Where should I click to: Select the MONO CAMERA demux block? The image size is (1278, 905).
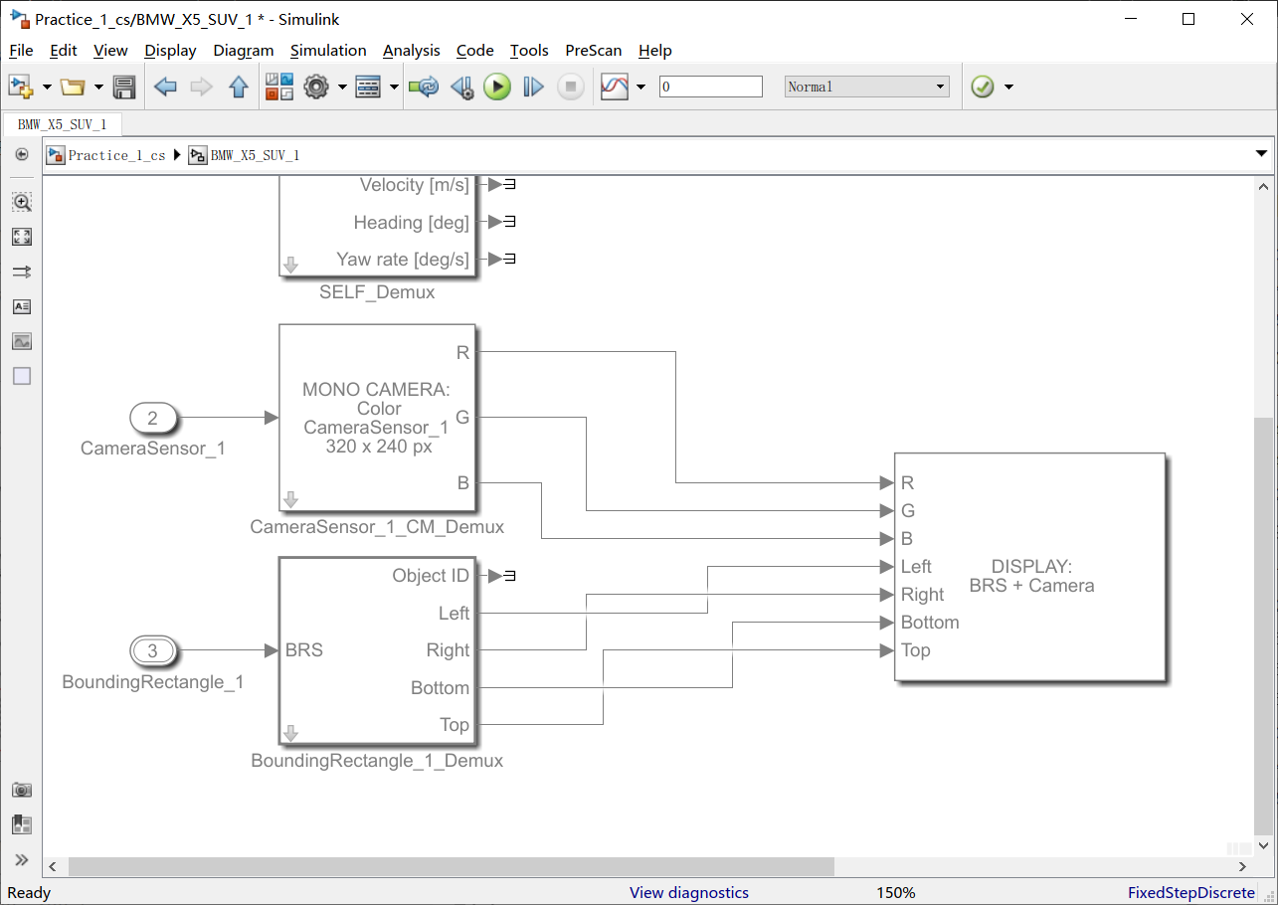coord(377,418)
